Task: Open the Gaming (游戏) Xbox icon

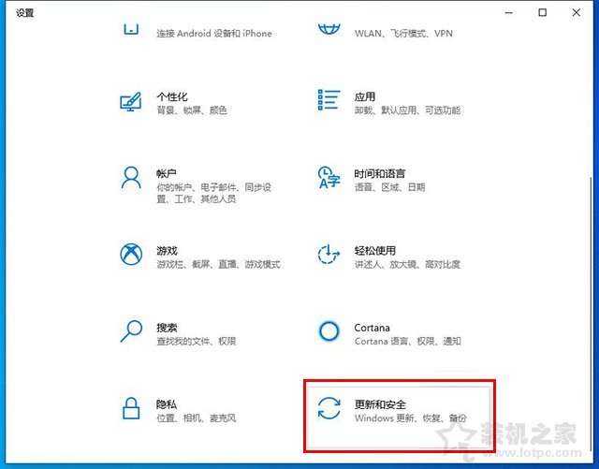Action: click(131, 255)
